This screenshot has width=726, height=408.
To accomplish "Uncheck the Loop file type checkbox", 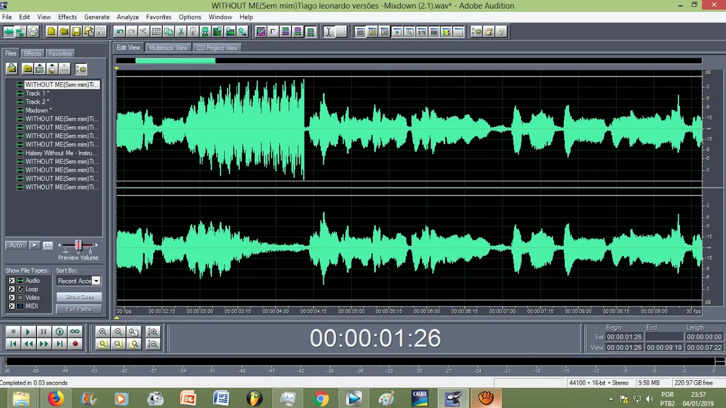I will click(11, 290).
